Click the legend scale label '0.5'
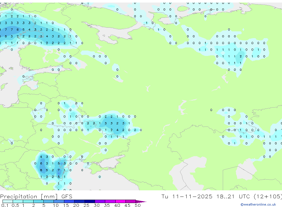Viewport: 282px width, 207px height. click(x=15, y=205)
